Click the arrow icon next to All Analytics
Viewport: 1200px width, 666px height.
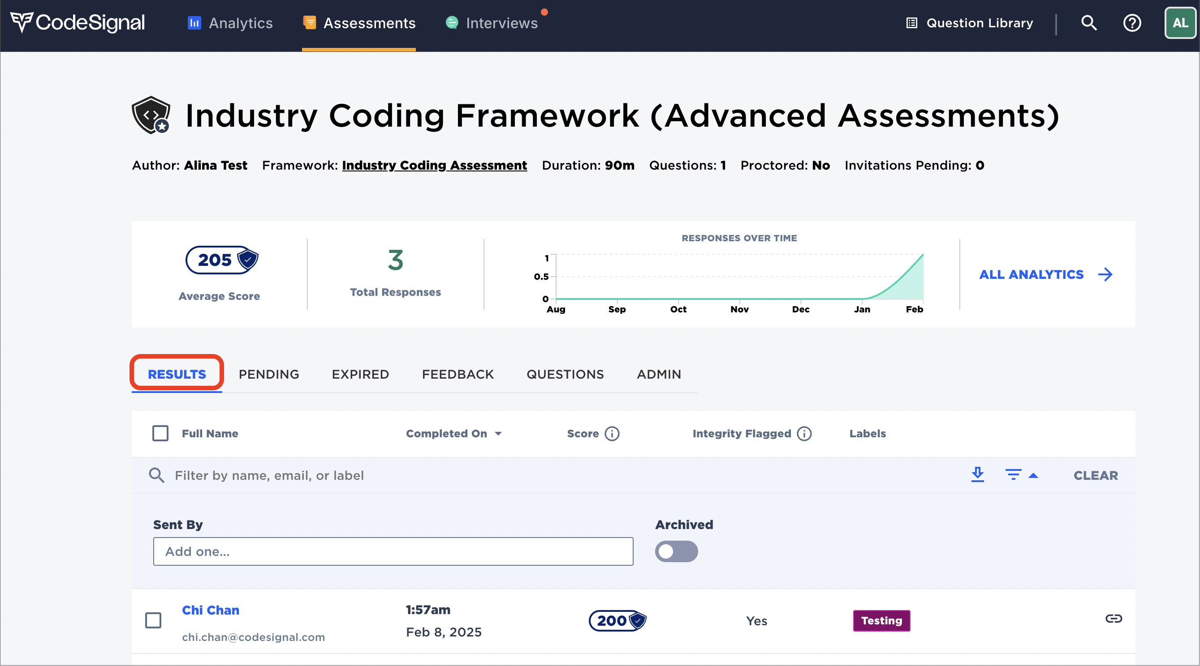click(1105, 275)
